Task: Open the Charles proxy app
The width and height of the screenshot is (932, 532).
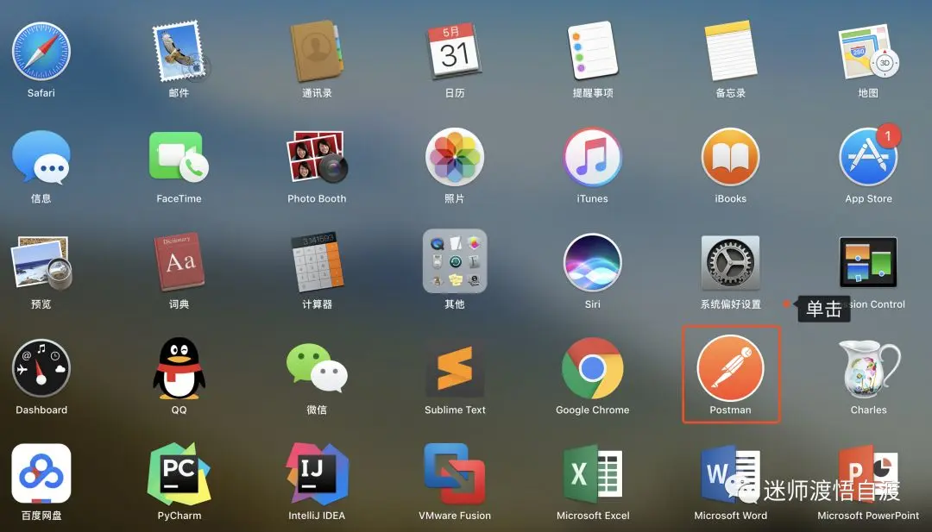Action: coord(868,369)
